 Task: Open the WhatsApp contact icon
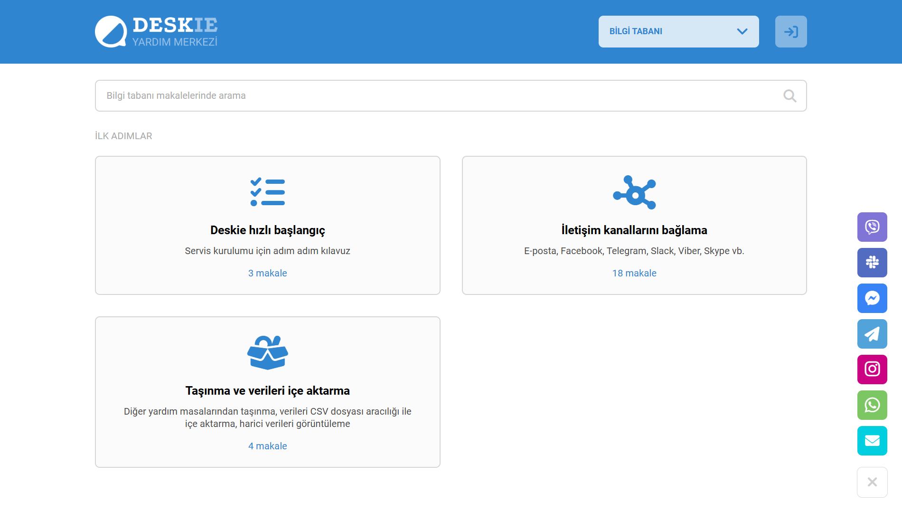[x=872, y=405]
